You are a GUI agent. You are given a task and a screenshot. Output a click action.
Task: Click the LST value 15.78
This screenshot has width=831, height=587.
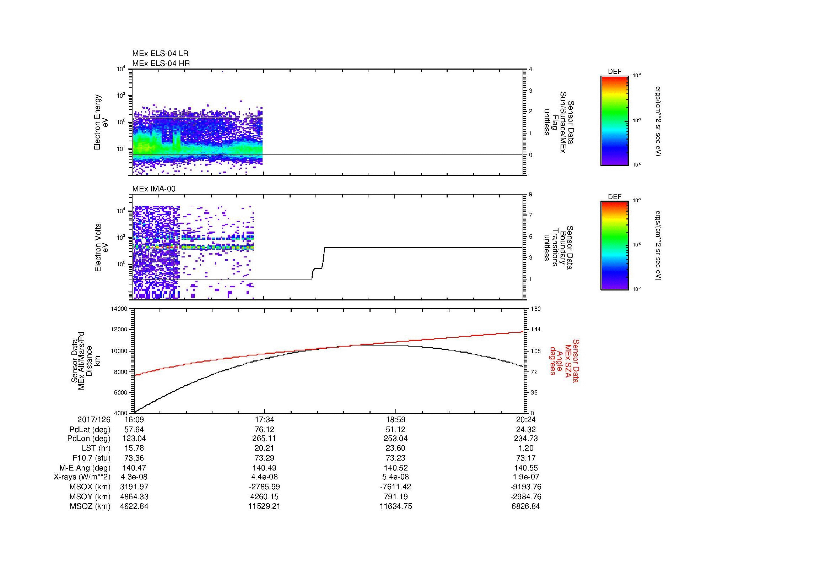point(134,448)
